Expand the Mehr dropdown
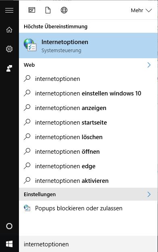This screenshot has height=252, width=158. tap(141, 10)
